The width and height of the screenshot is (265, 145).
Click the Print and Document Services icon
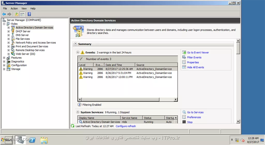coord(13,46)
